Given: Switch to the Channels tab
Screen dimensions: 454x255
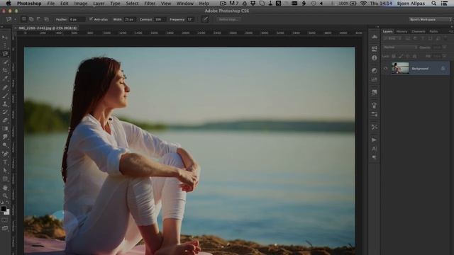Looking at the screenshot, I should [x=418, y=31].
